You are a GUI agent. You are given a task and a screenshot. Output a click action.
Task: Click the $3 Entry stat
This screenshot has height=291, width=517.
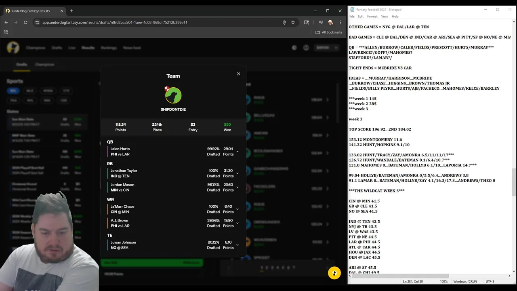click(x=193, y=127)
